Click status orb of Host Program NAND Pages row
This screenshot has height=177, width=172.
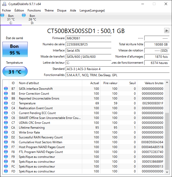pos(6,147)
